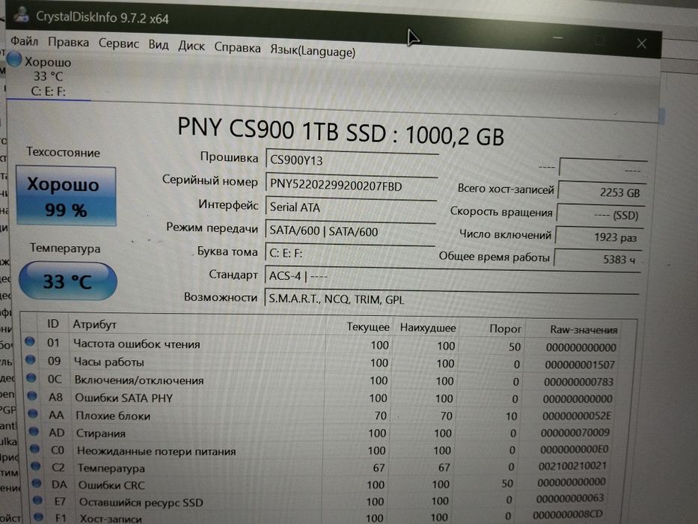The image size is (698, 524).
Task: Open the Файл menu
Action: [24, 41]
